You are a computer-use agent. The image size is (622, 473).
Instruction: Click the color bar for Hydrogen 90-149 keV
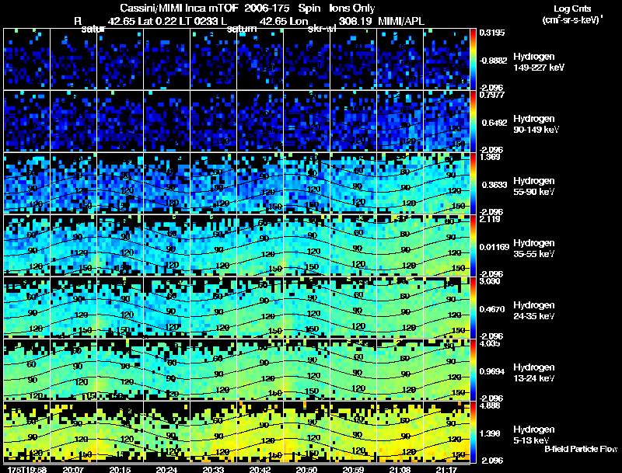(473, 121)
